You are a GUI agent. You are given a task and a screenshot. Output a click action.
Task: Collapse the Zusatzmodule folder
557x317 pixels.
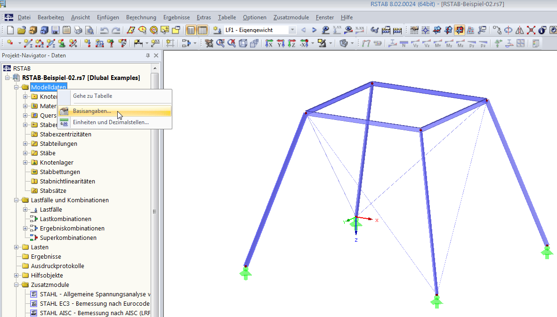point(16,285)
